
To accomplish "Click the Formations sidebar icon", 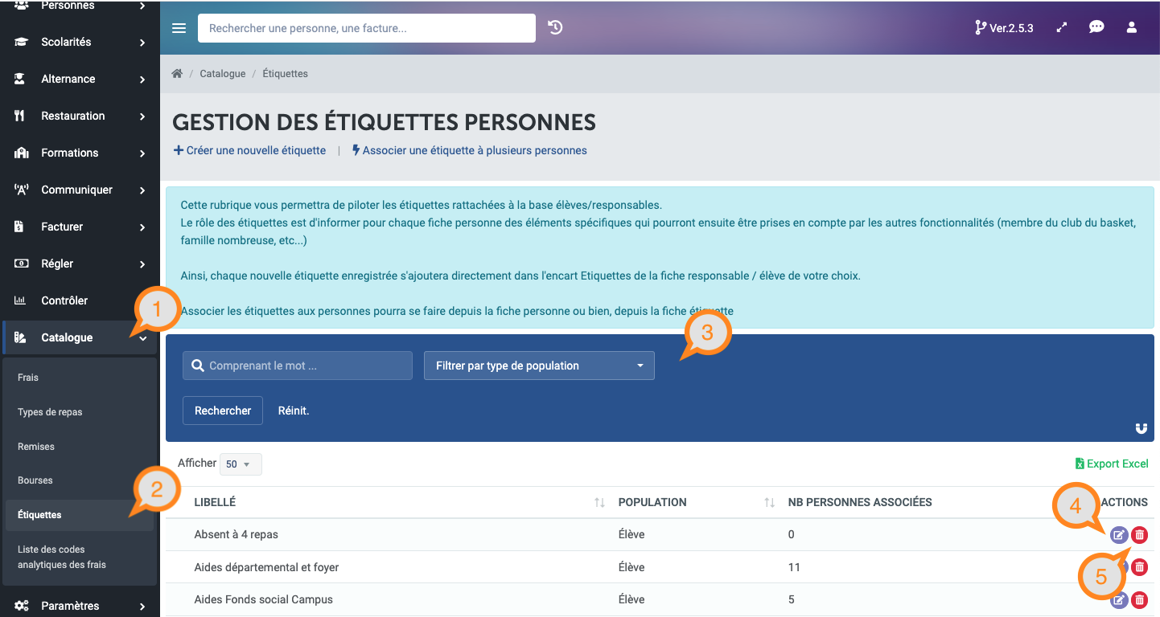I will (22, 153).
